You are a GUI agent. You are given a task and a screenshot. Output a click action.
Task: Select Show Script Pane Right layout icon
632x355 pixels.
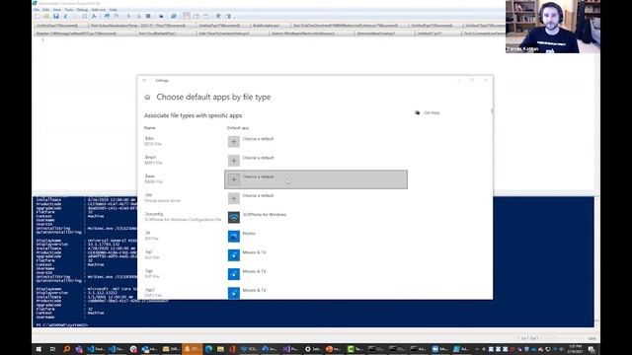click(x=197, y=16)
